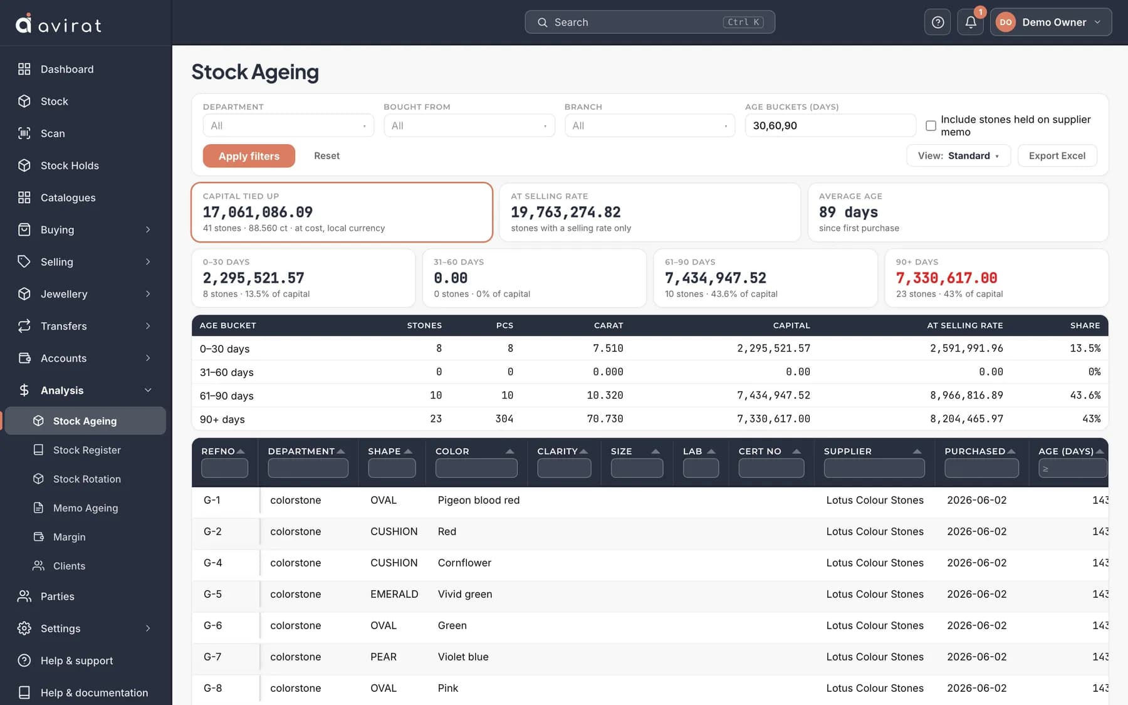Open the Catalogues grid icon
The height and width of the screenshot is (705, 1128).
pyautogui.click(x=24, y=197)
